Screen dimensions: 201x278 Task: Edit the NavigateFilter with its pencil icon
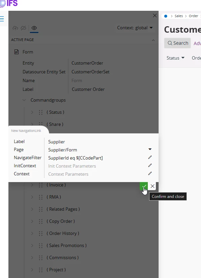click(150, 158)
